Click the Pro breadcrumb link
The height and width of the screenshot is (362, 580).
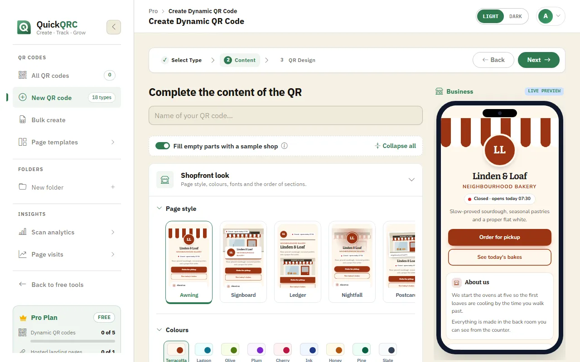(153, 11)
